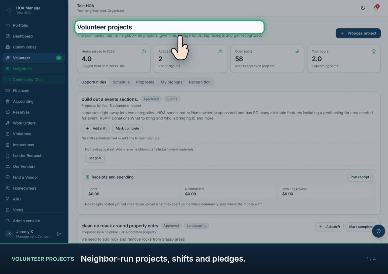
Task: Click the Dashboard grid icon
Action: [x=8, y=36]
